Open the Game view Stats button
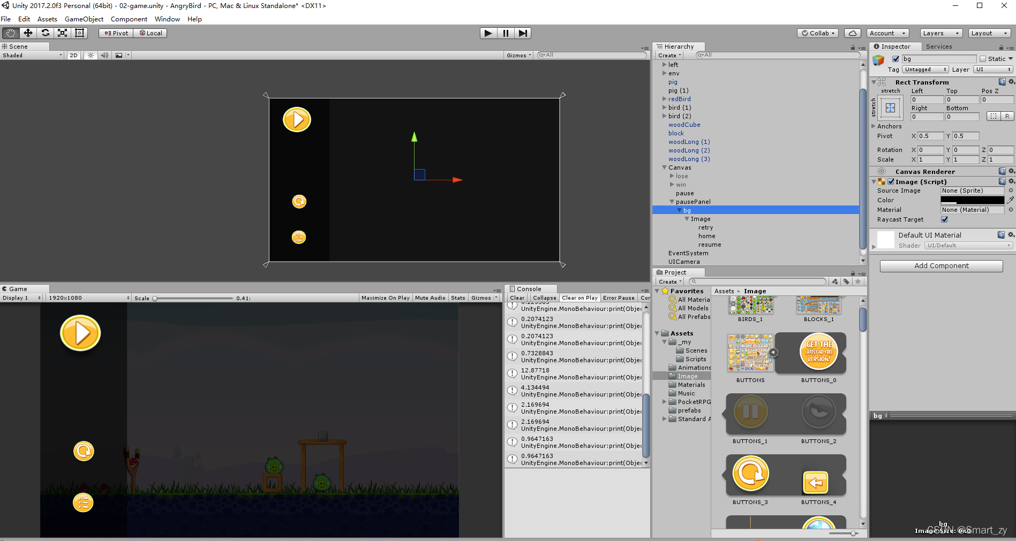The height and width of the screenshot is (541, 1016). 458,298
